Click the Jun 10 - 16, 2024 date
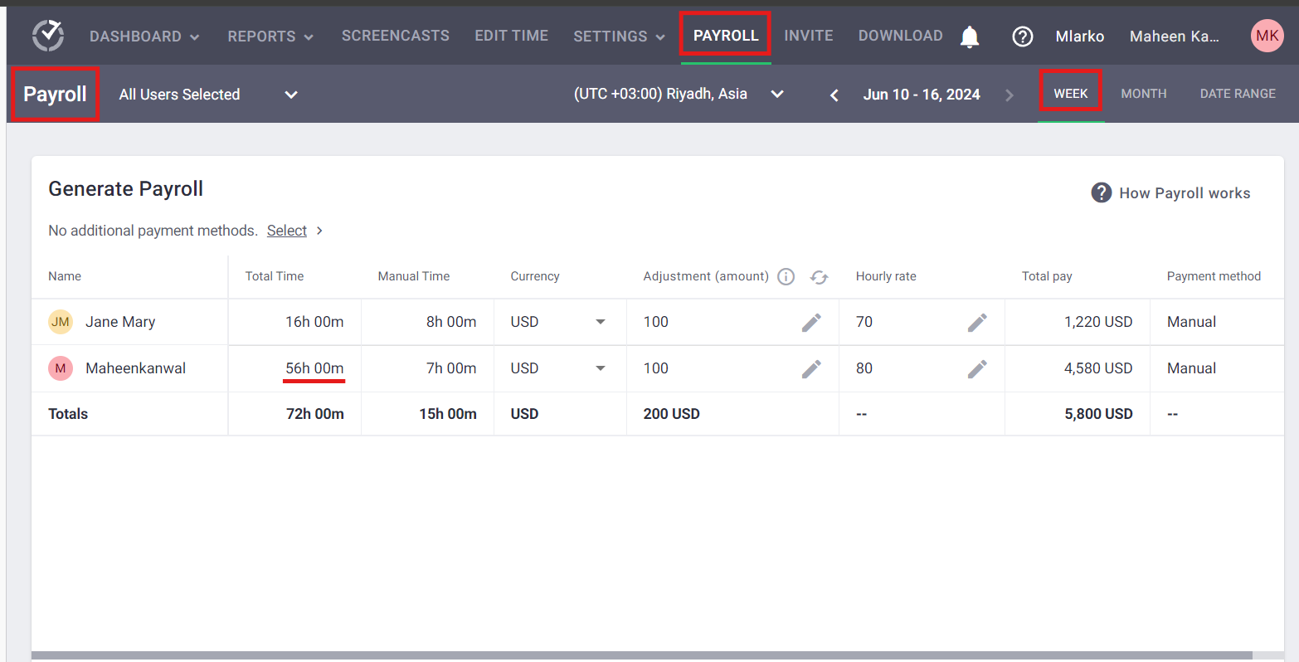 (922, 95)
